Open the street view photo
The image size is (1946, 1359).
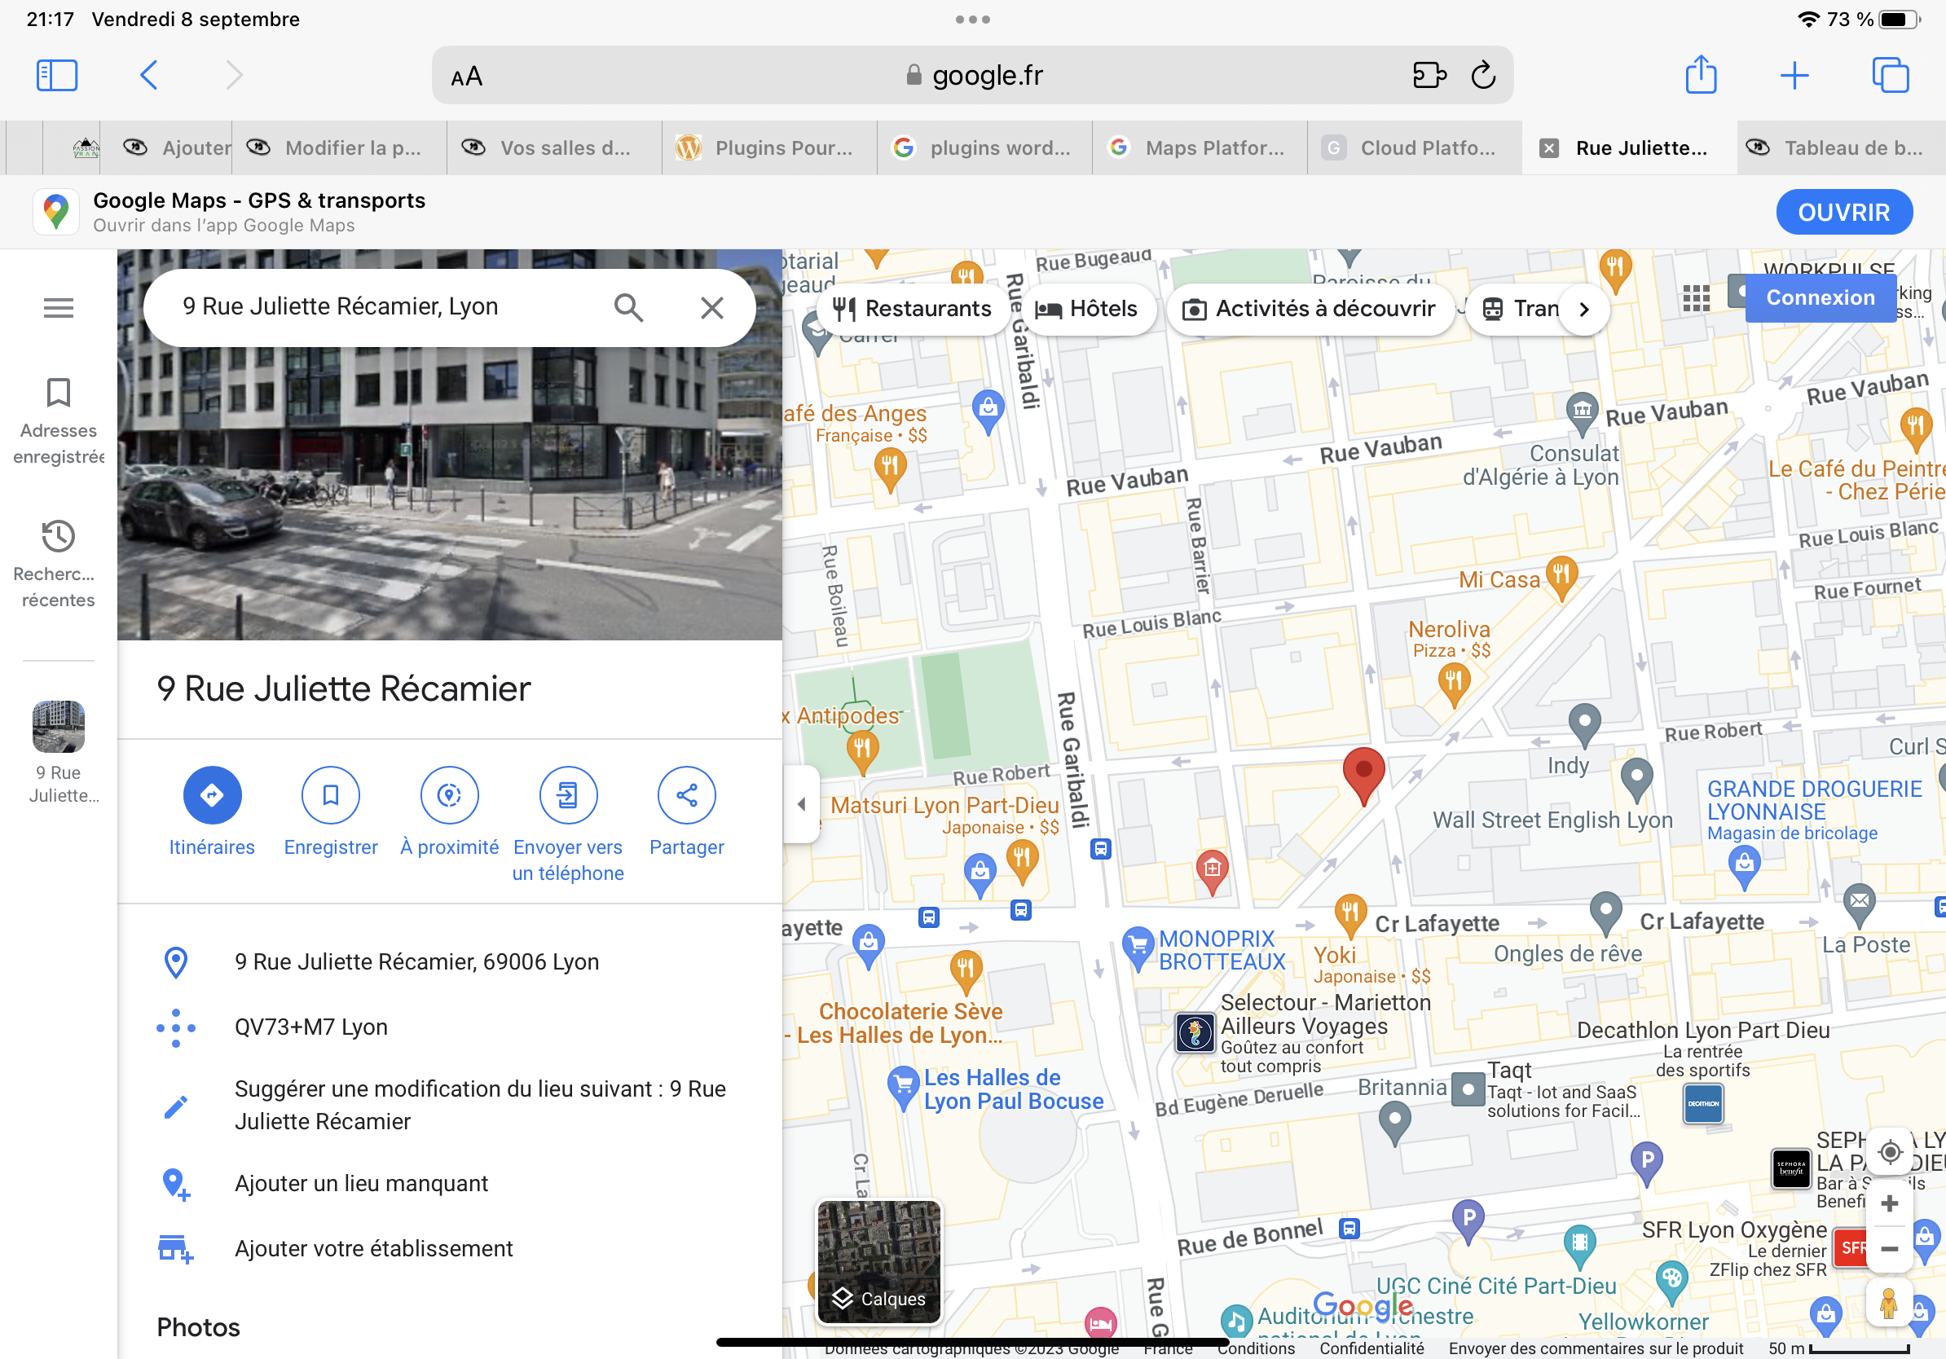pyautogui.click(x=449, y=444)
